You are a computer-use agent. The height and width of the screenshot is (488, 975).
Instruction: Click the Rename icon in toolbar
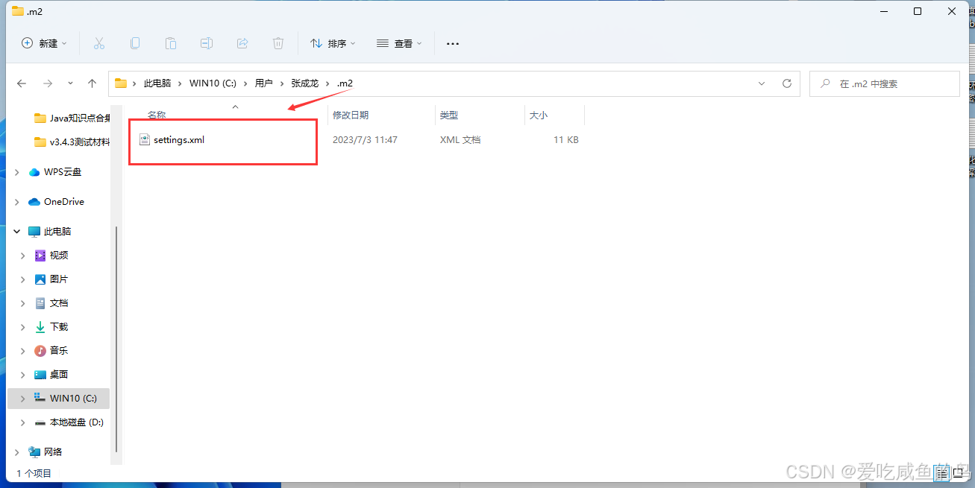pos(207,43)
